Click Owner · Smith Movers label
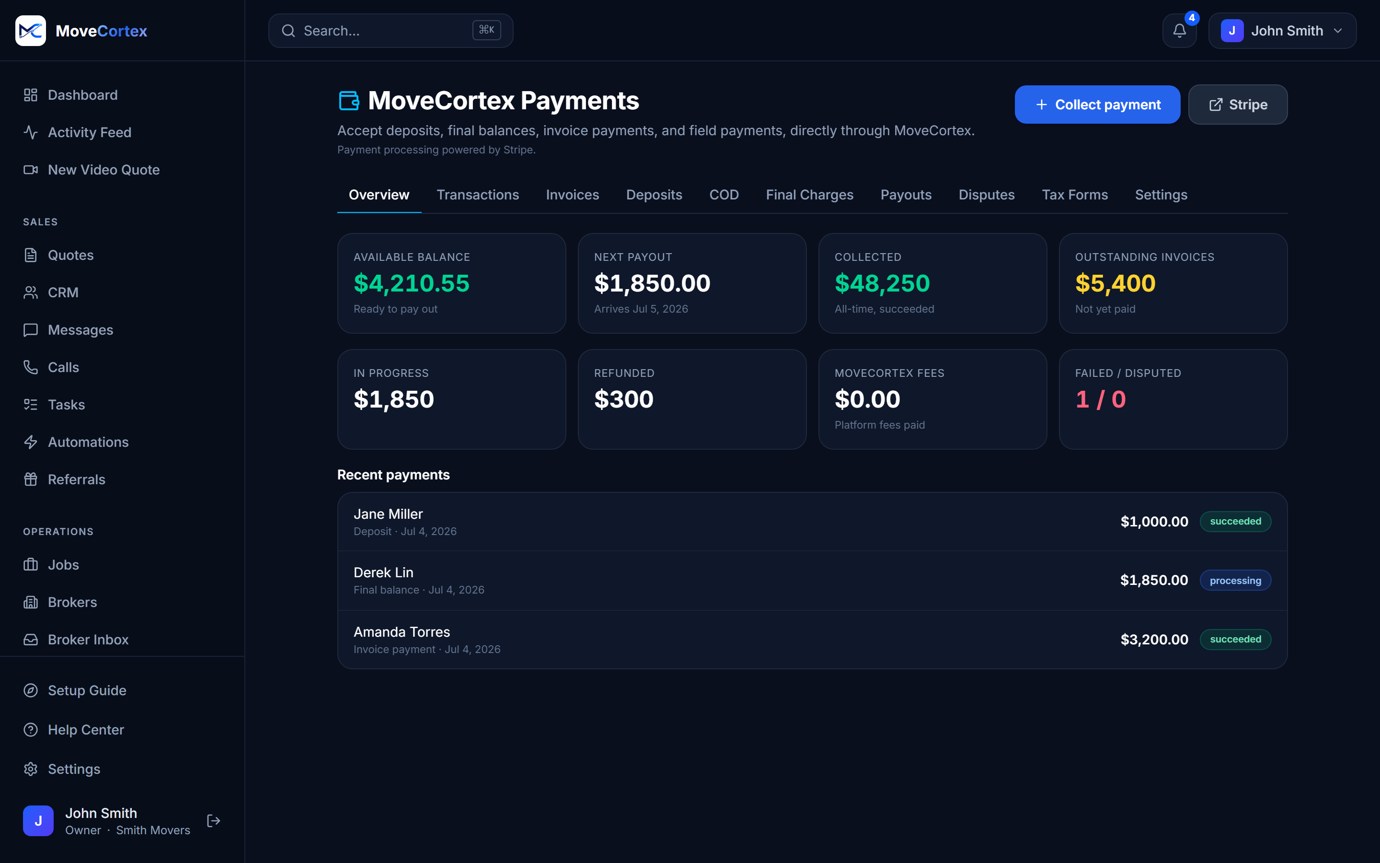This screenshot has height=863, width=1380. coord(128,830)
